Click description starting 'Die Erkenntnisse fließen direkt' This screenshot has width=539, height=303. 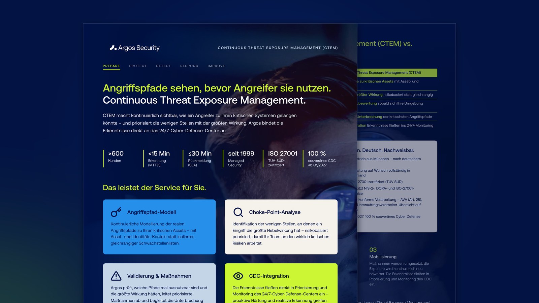click(280, 294)
